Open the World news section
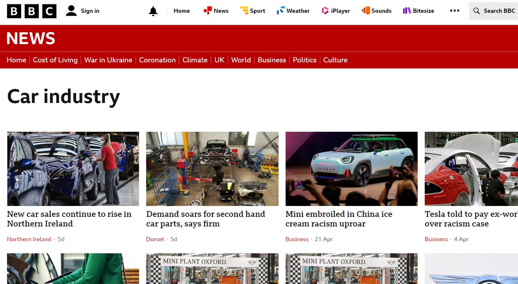 coord(241,60)
